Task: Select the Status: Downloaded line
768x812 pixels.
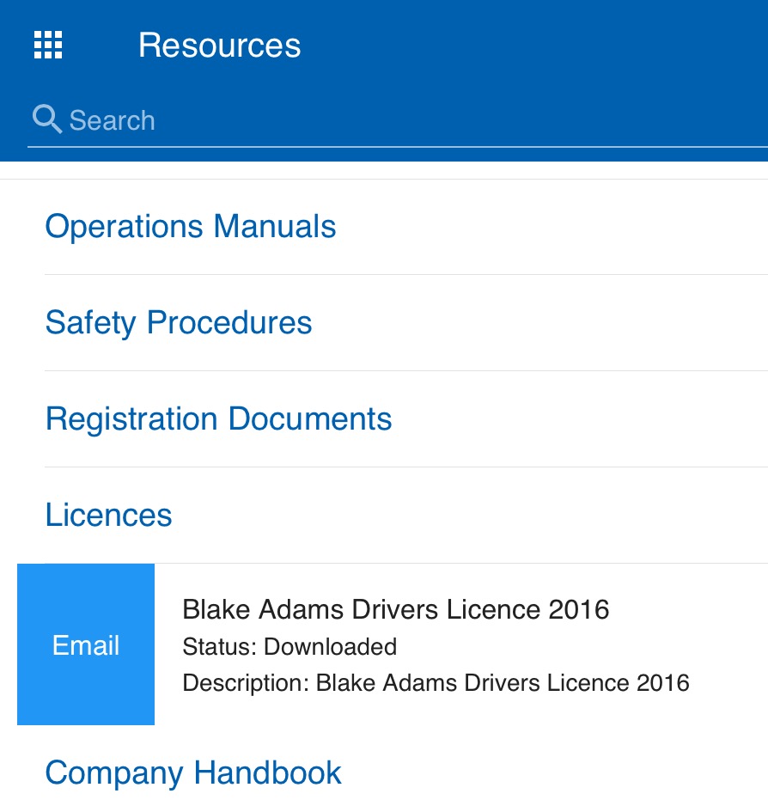Action: click(x=290, y=647)
